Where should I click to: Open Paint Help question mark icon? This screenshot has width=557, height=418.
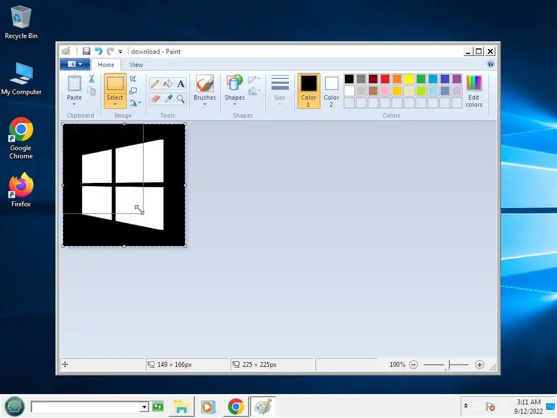click(491, 64)
